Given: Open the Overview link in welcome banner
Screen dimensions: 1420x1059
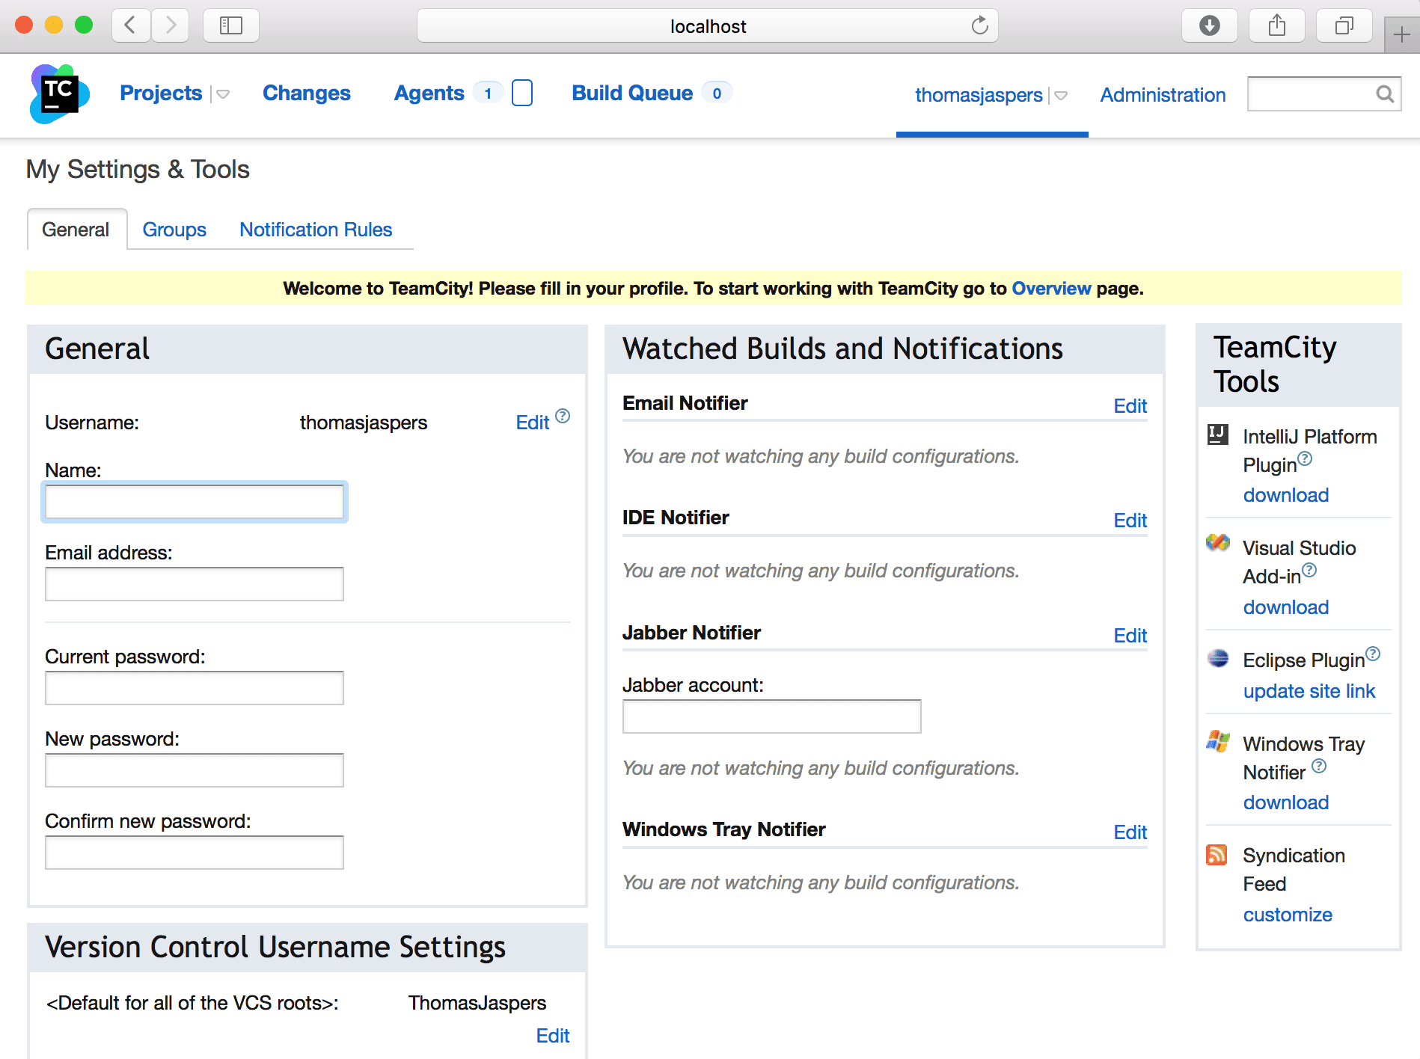Looking at the screenshot, I should coord(1051,289).
